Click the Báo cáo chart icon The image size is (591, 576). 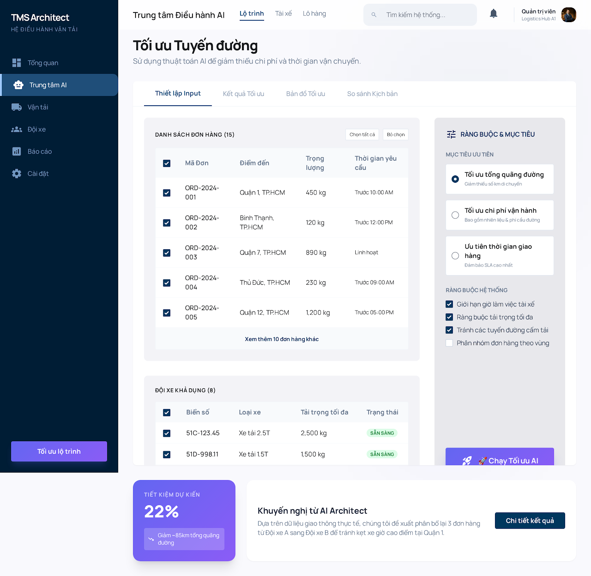pyautogui.click(x=17, y=151)
